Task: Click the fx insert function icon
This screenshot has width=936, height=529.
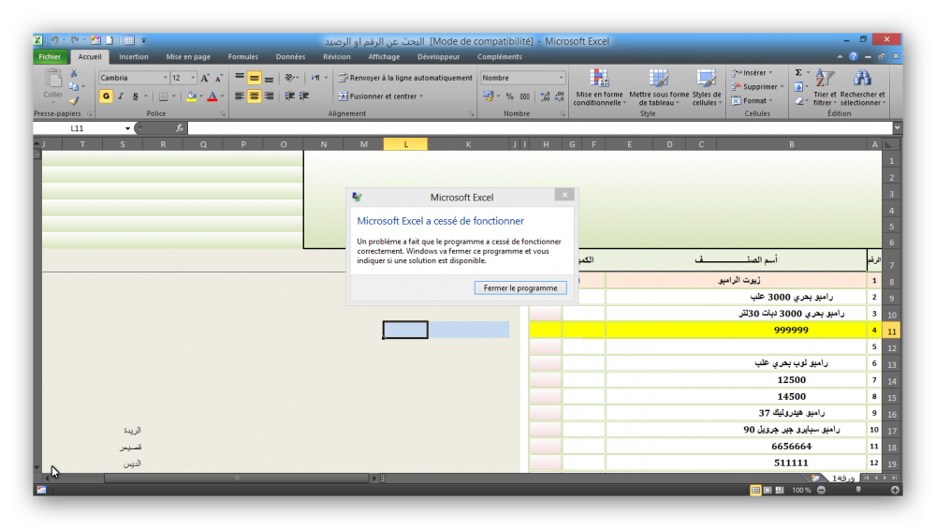Action: [x=179, y=128]
